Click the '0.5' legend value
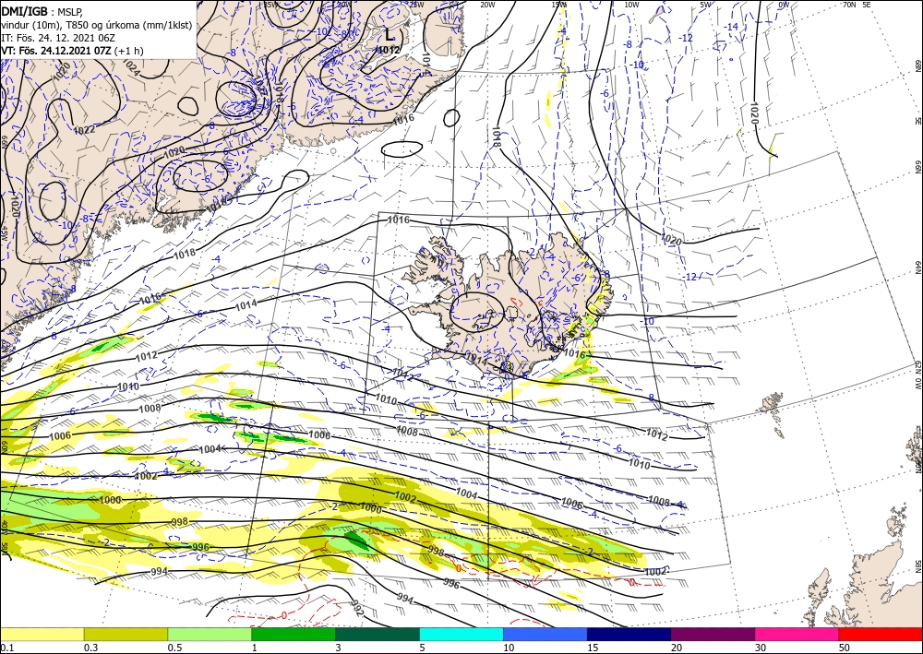 point(174,648)
